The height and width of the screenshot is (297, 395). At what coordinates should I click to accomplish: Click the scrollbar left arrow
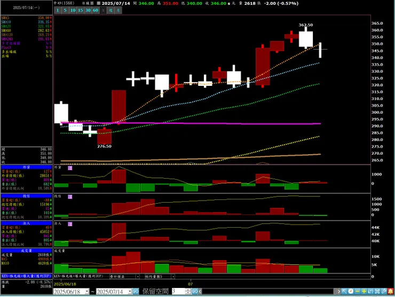pyautogui.click(x=200, y=292)
